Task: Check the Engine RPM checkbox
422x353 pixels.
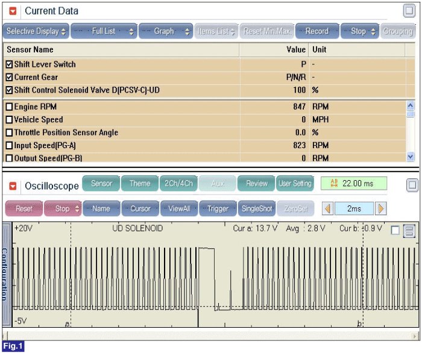Action: tap(9, 107)
